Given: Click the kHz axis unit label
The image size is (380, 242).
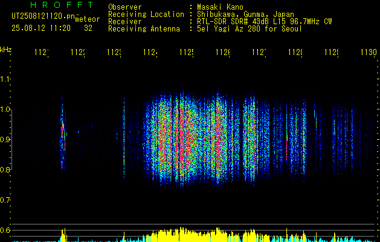Looking at the screenshot, I should 5,50.
